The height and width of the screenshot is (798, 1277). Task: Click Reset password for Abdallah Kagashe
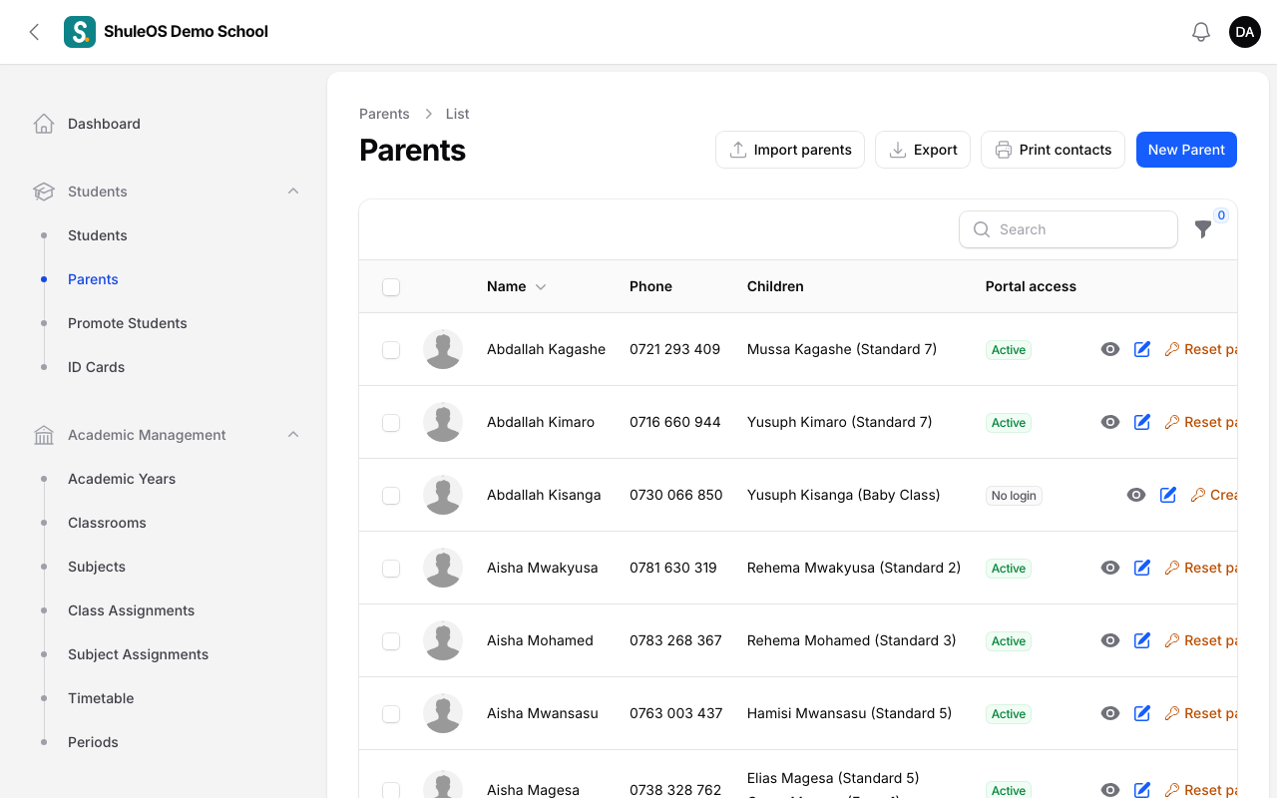[x=1201, y=349]
